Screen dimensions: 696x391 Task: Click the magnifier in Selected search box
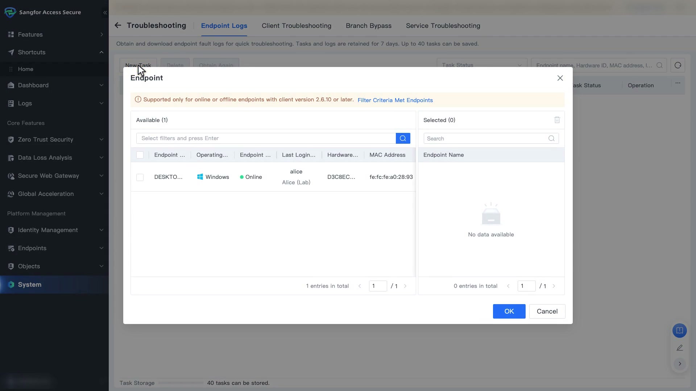coord(551,138)
